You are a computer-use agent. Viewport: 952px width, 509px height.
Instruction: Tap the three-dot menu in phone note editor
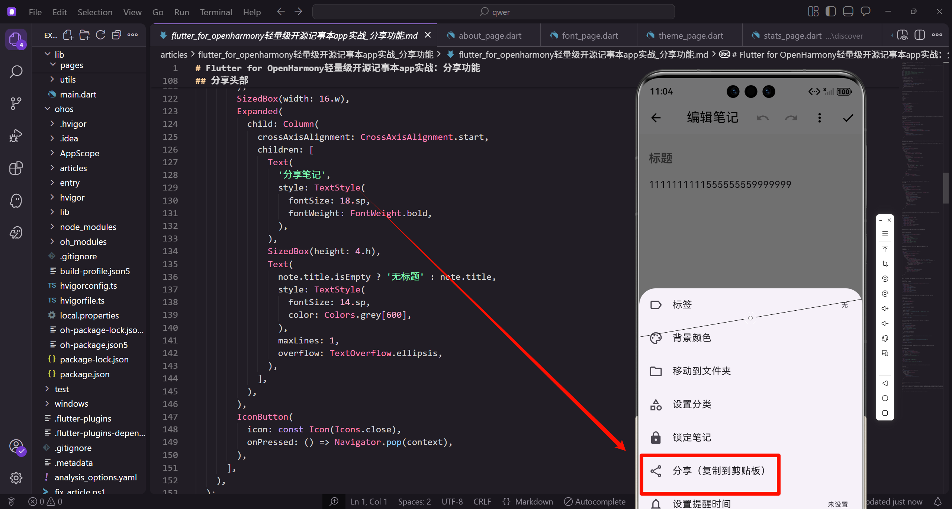pos(819,118)
